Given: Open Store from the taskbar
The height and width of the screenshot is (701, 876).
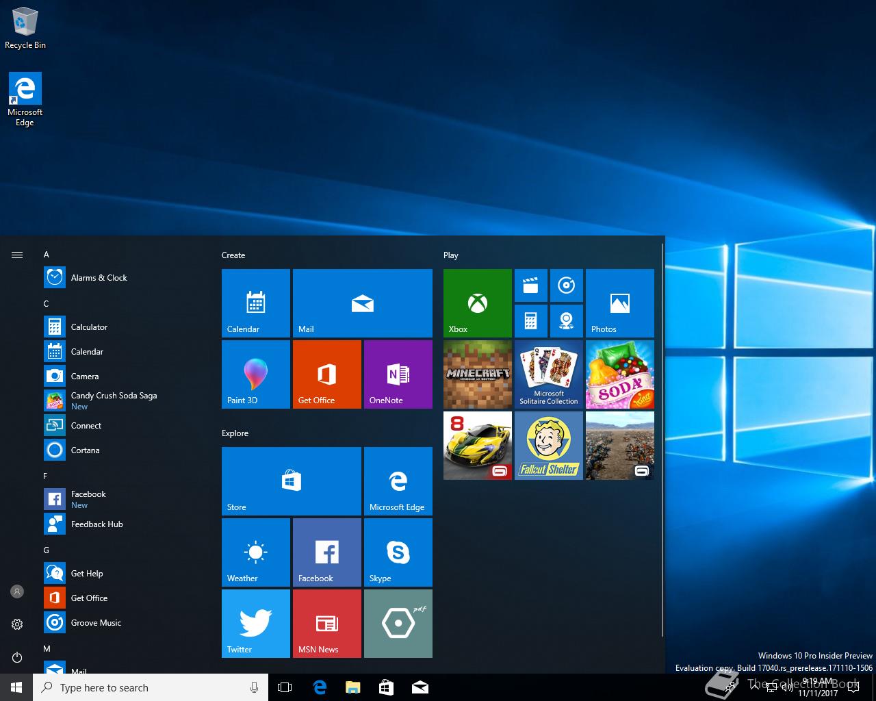Looking at the screenshot, I should (x=386, y=687).
